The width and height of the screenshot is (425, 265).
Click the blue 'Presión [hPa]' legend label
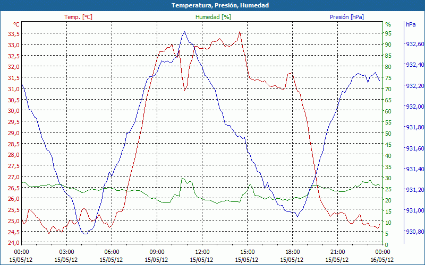click(347, 17)
